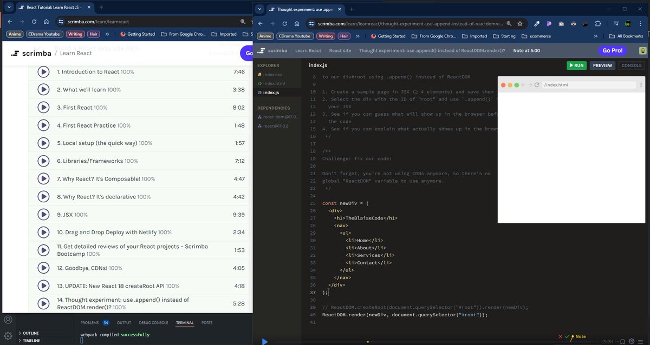Play lesson 12 Goodbye CDNs
Screen dimensions: 650x345
pyautogui.click(x=43, y=268)
